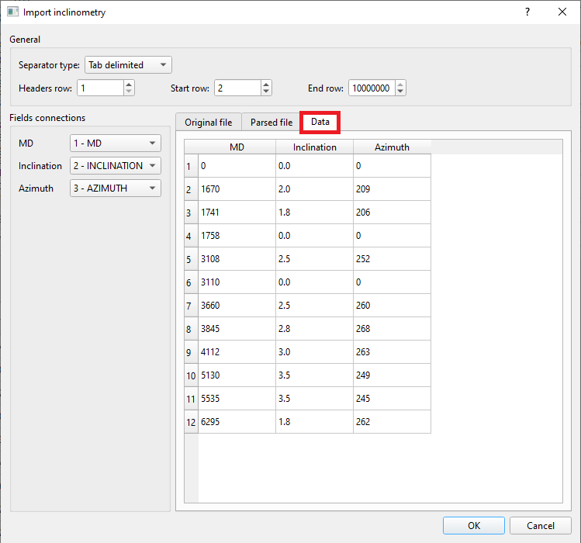
Task: Select the MD cell with value 1758
Action: tap(237, 236)
